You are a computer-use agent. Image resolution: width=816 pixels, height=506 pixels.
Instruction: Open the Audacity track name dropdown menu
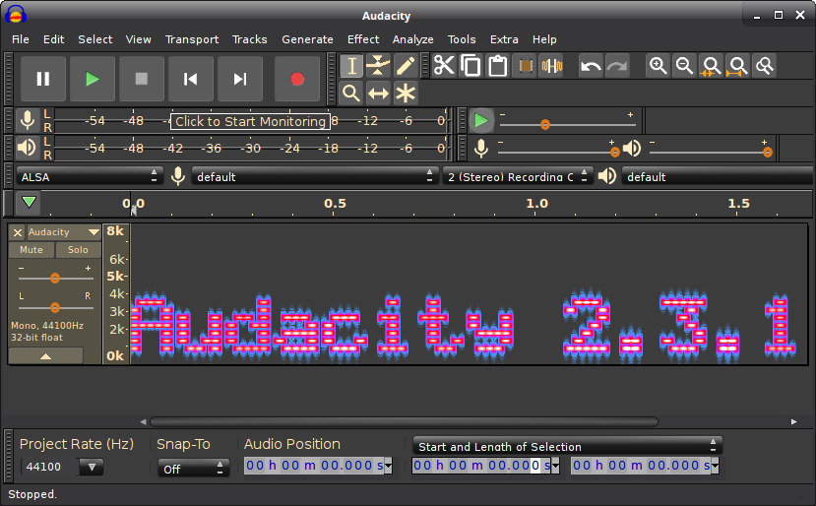(x=64, y=232)
